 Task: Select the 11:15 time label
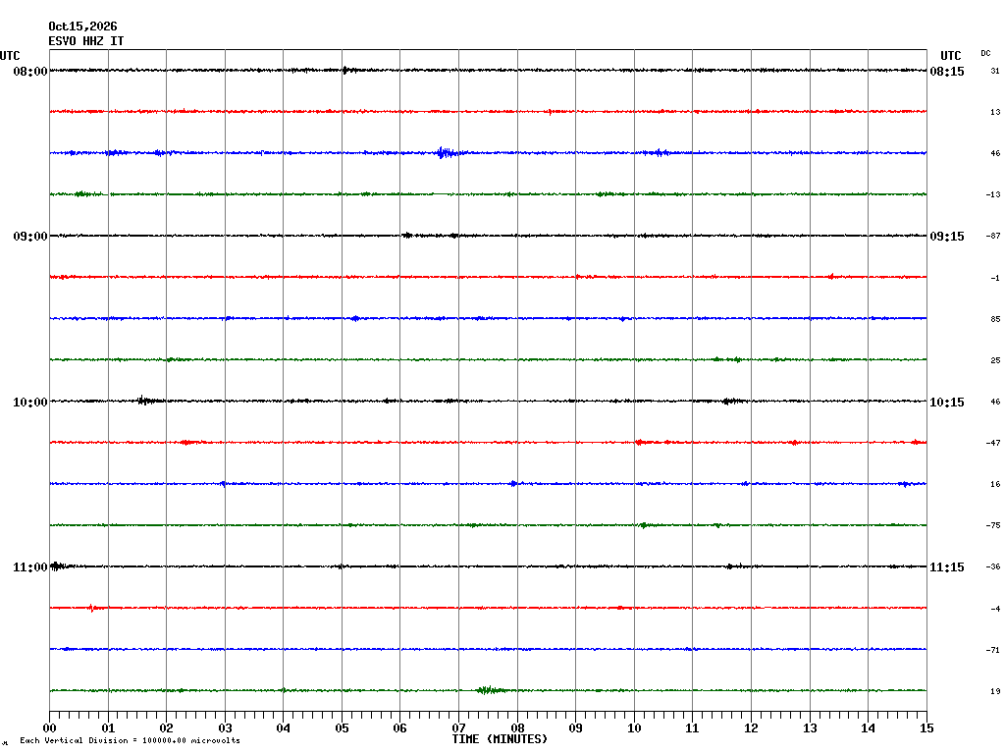[947, 567]
